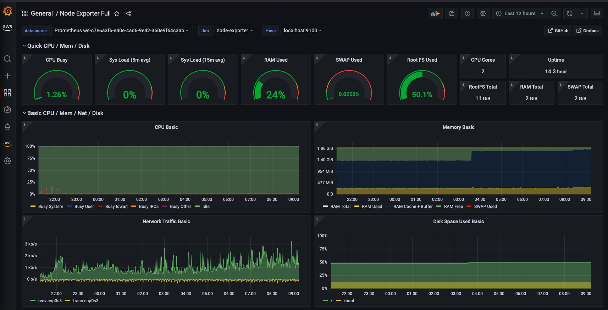The image size is (608, 310).
Task: Click the RAM Total stat panel title
Action: [531, 87]
